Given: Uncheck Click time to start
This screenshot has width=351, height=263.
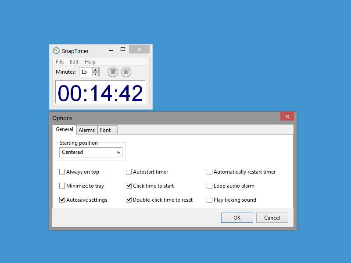Looking at the screenshot, I should point(129,186).
